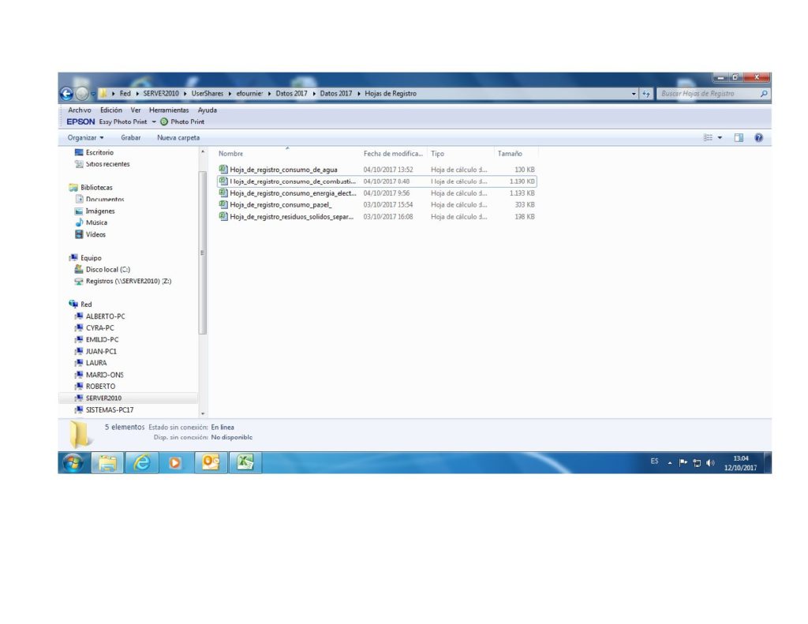
Task: Click SERVER2010 in address breadcrumb
Action: click(x=161, y=94)
